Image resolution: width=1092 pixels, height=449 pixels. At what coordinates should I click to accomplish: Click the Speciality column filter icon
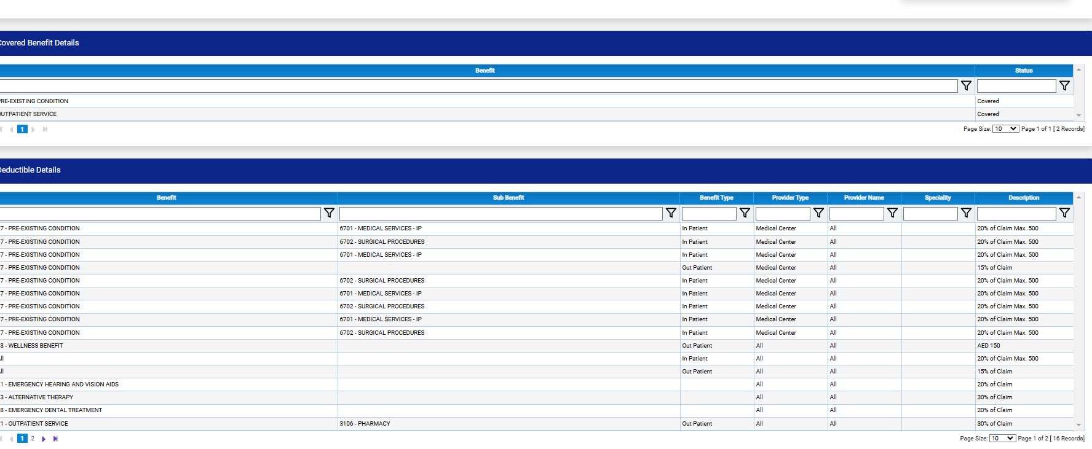click(966, 213)
